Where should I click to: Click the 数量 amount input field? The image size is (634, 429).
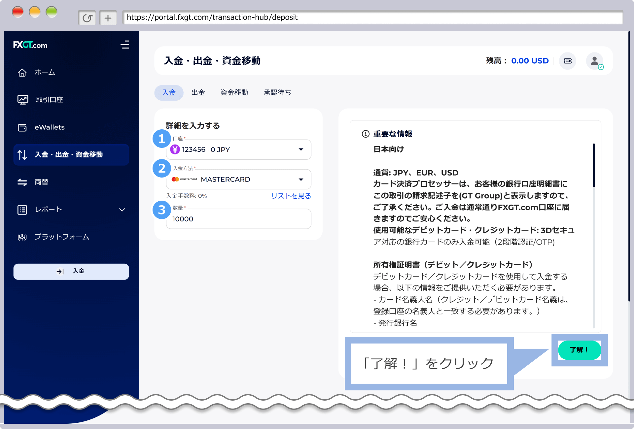(238, 219)
